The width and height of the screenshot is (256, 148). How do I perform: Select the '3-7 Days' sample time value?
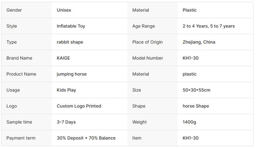(66, 122)
